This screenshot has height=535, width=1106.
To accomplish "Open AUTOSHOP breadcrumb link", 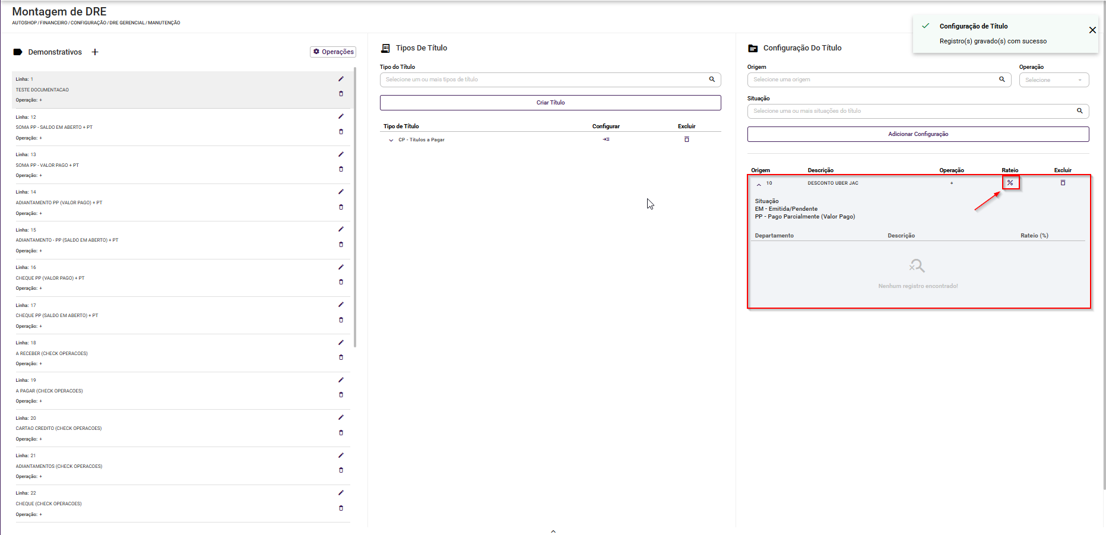I will click(x=24, y=23).
